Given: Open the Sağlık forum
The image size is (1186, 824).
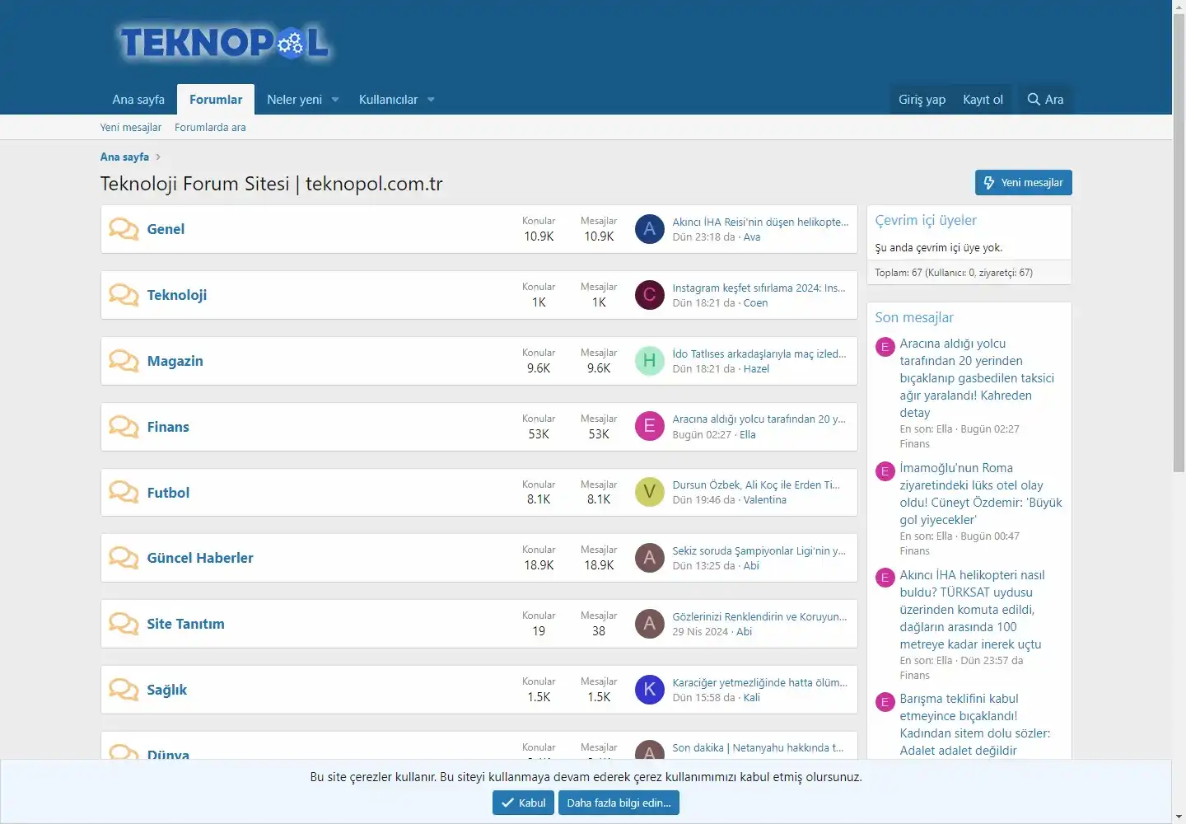Looking at the screenshot, I should pyautogui.click(x=166, y=690).
